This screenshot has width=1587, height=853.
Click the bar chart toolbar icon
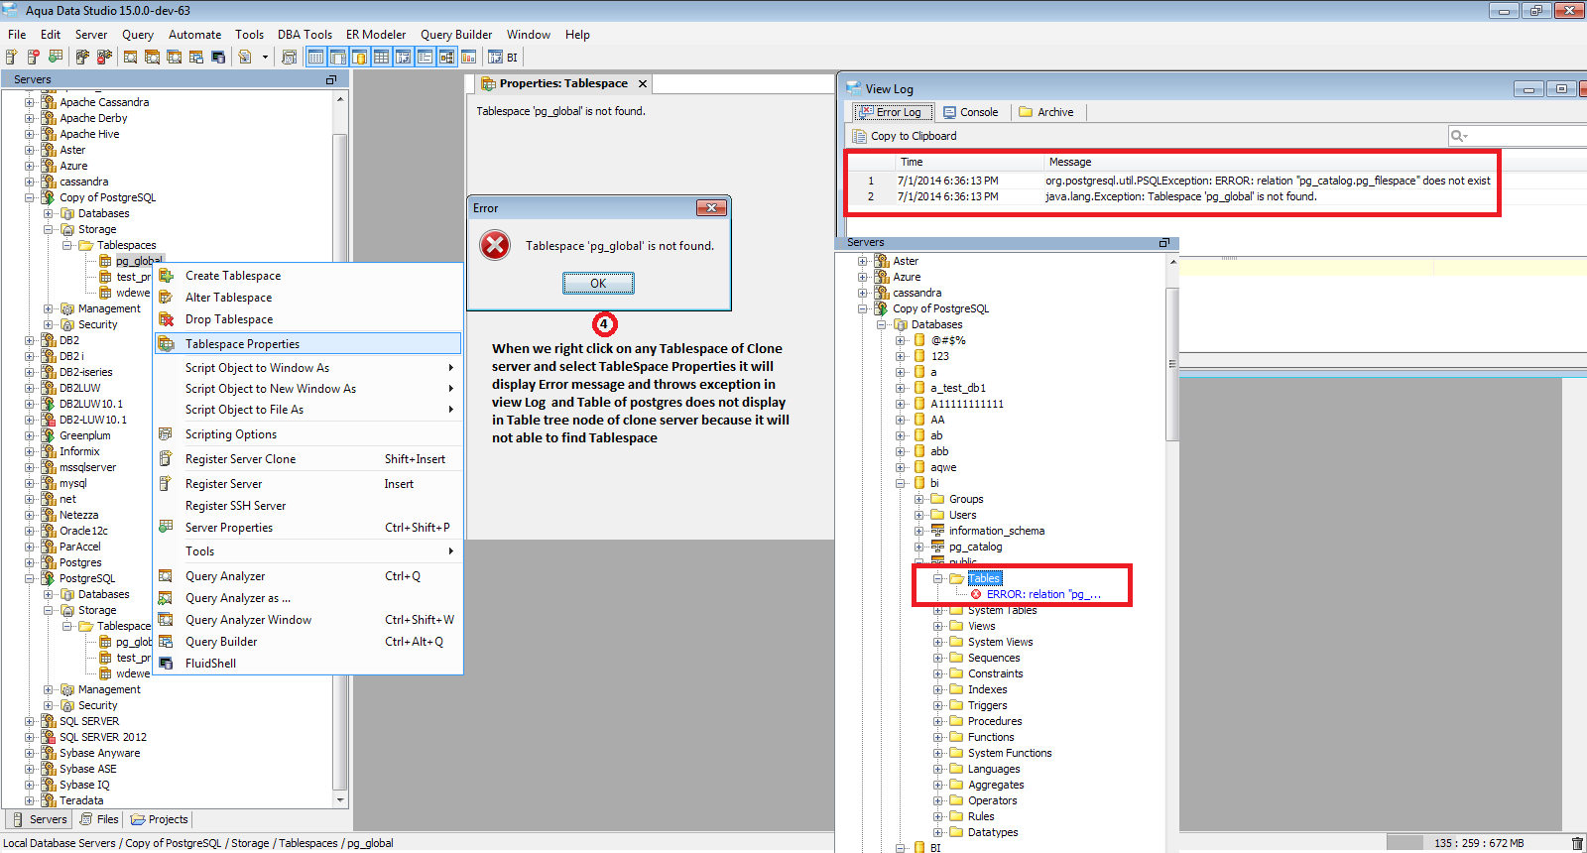coord(468,57)
